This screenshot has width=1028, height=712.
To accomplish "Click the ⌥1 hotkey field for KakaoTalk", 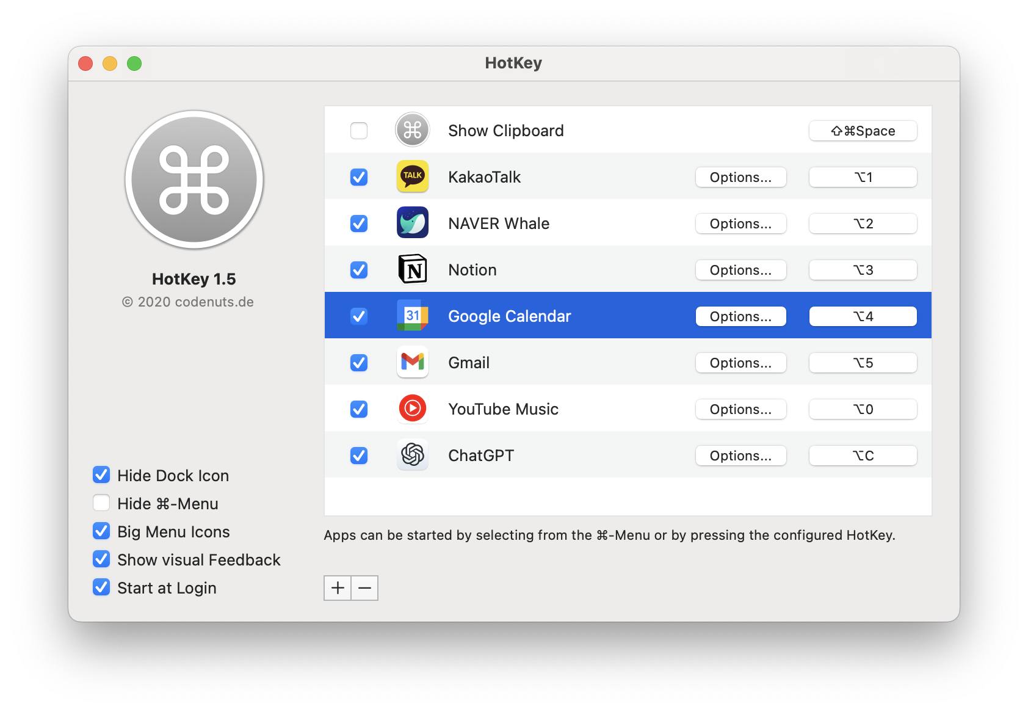I will pos(863,177).
